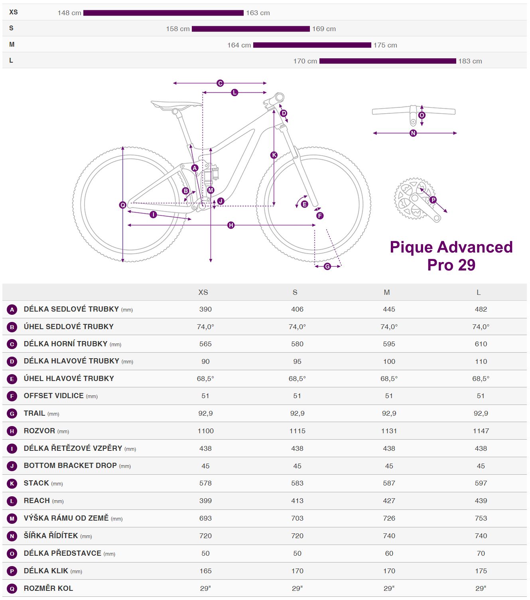Click the ROZVOR row label in the table

[x=39, y=431]
